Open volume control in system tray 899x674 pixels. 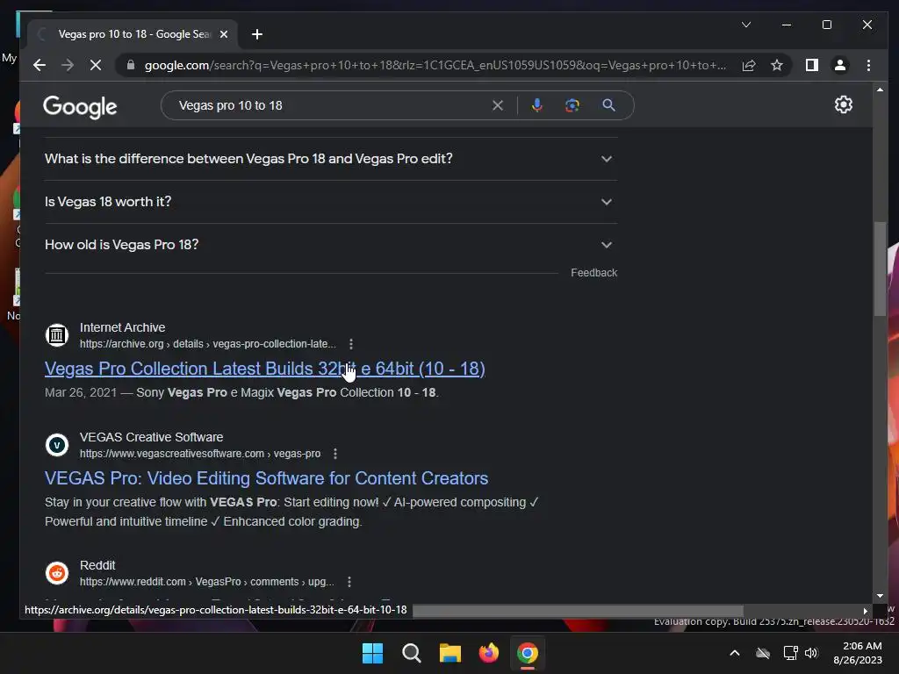(x=811, y=653)
